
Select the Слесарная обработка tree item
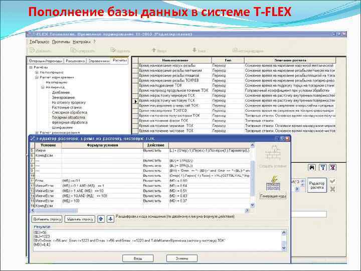tap(69, 112)
